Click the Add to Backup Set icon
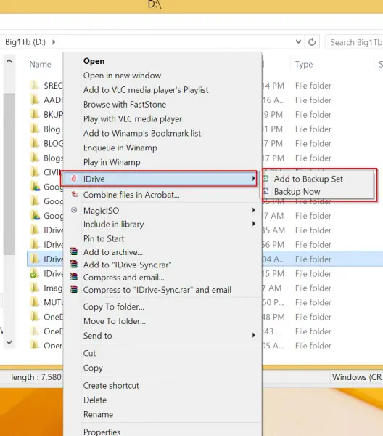The width and height of the screenshot is (383, 436). [265, 179]
